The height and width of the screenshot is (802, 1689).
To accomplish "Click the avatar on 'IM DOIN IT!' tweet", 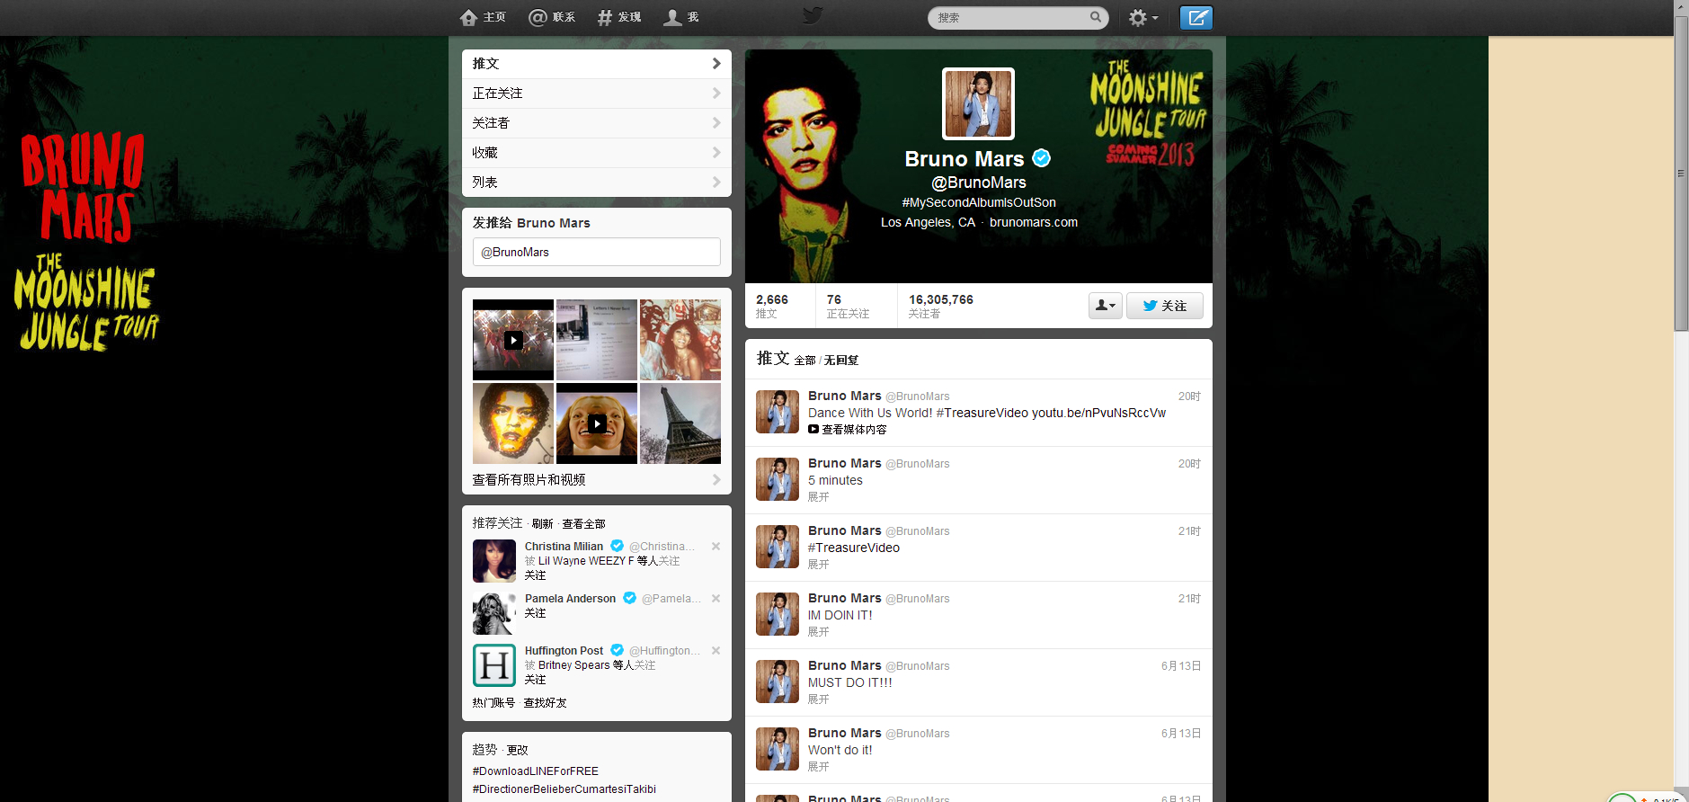I will coord(778,614).
